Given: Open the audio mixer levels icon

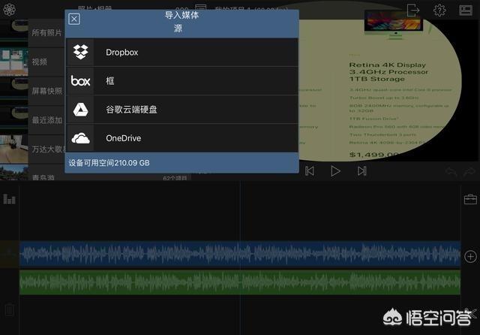Looking at the screenshot, I should (9, 199).
